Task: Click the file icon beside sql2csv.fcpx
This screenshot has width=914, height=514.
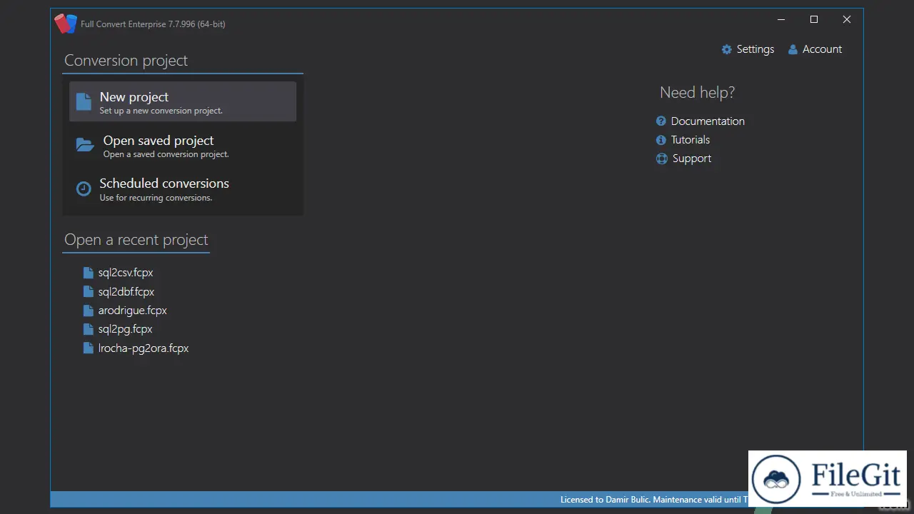Action: point(89,273)
